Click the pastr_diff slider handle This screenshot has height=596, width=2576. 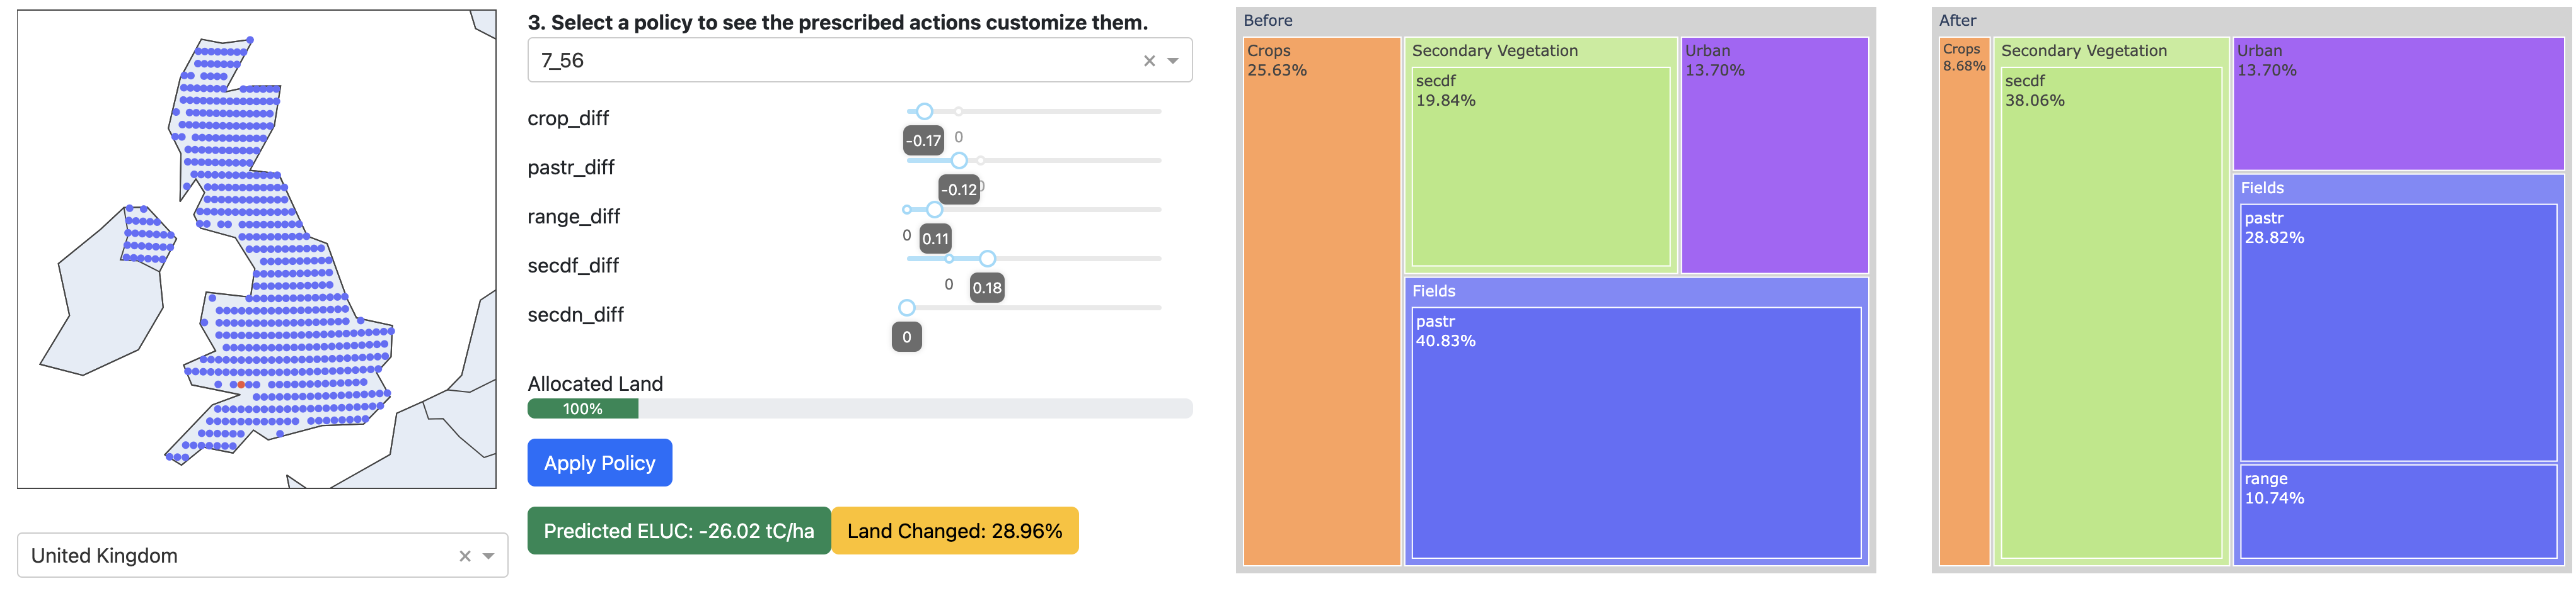[959, 160]
